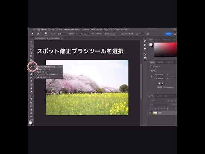The width and height of the screenshot is (205, 154).
Task: Select the Dodge tool
Action: tap(31, 92)
